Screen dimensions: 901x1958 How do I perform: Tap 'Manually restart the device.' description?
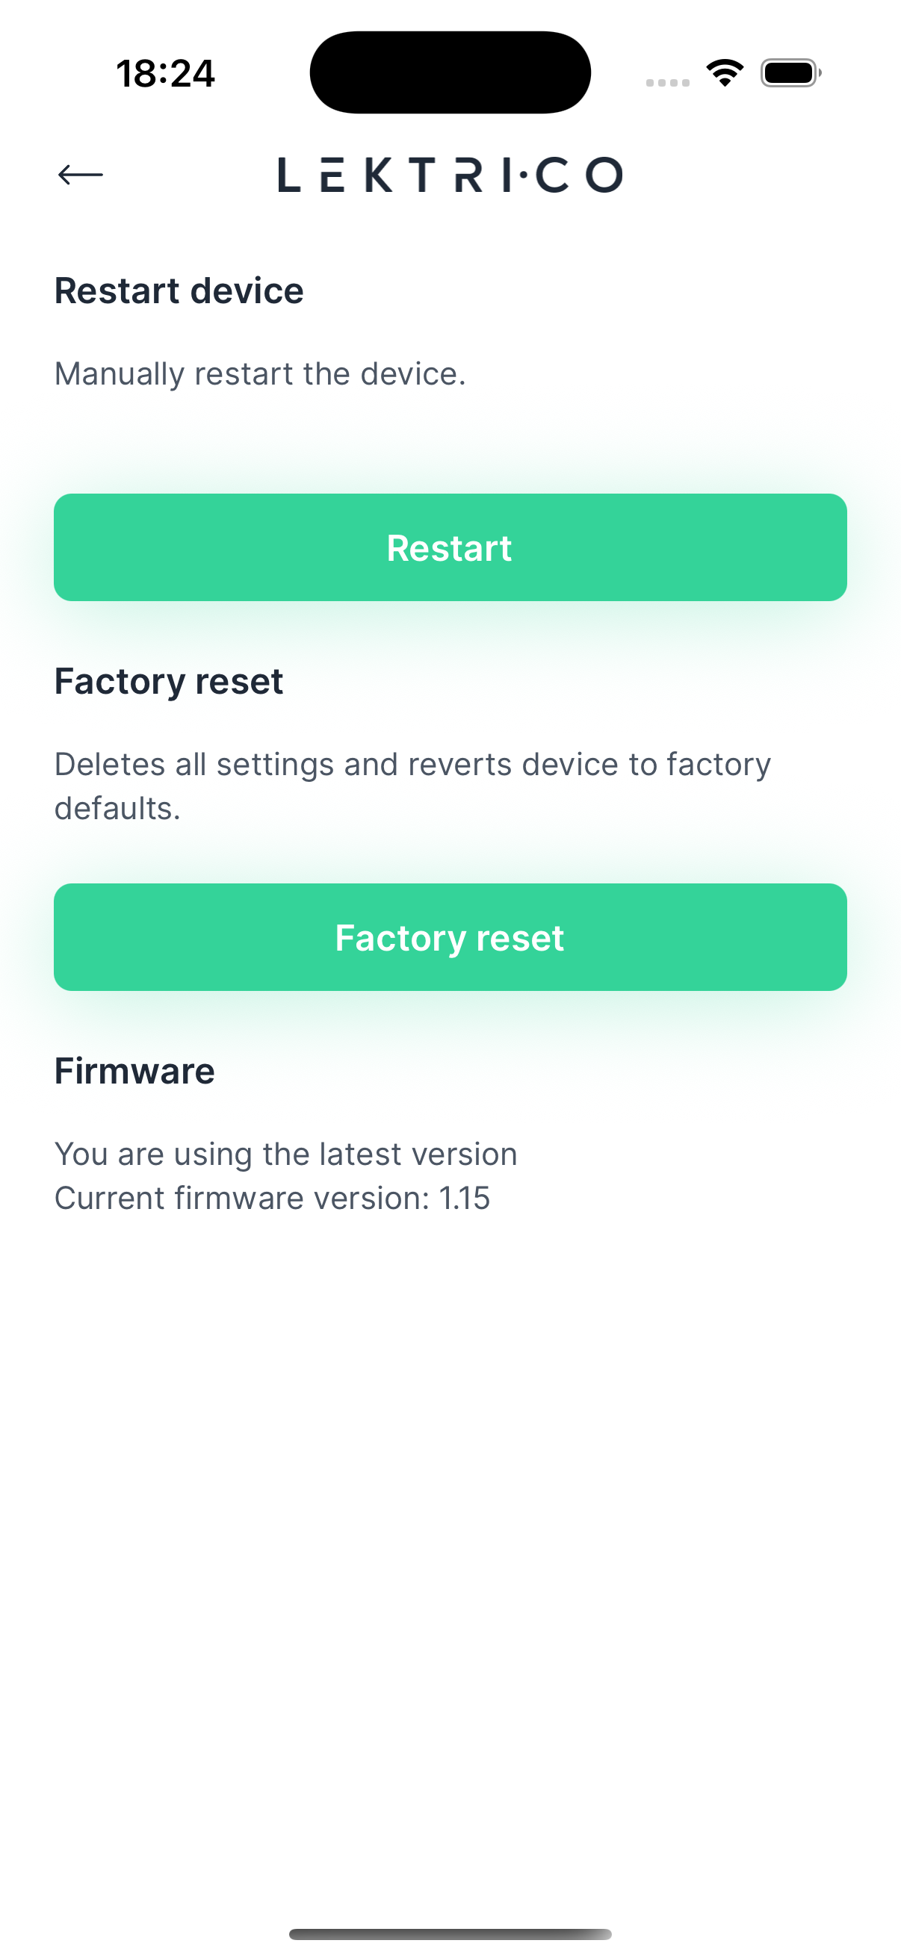(260, 374)
